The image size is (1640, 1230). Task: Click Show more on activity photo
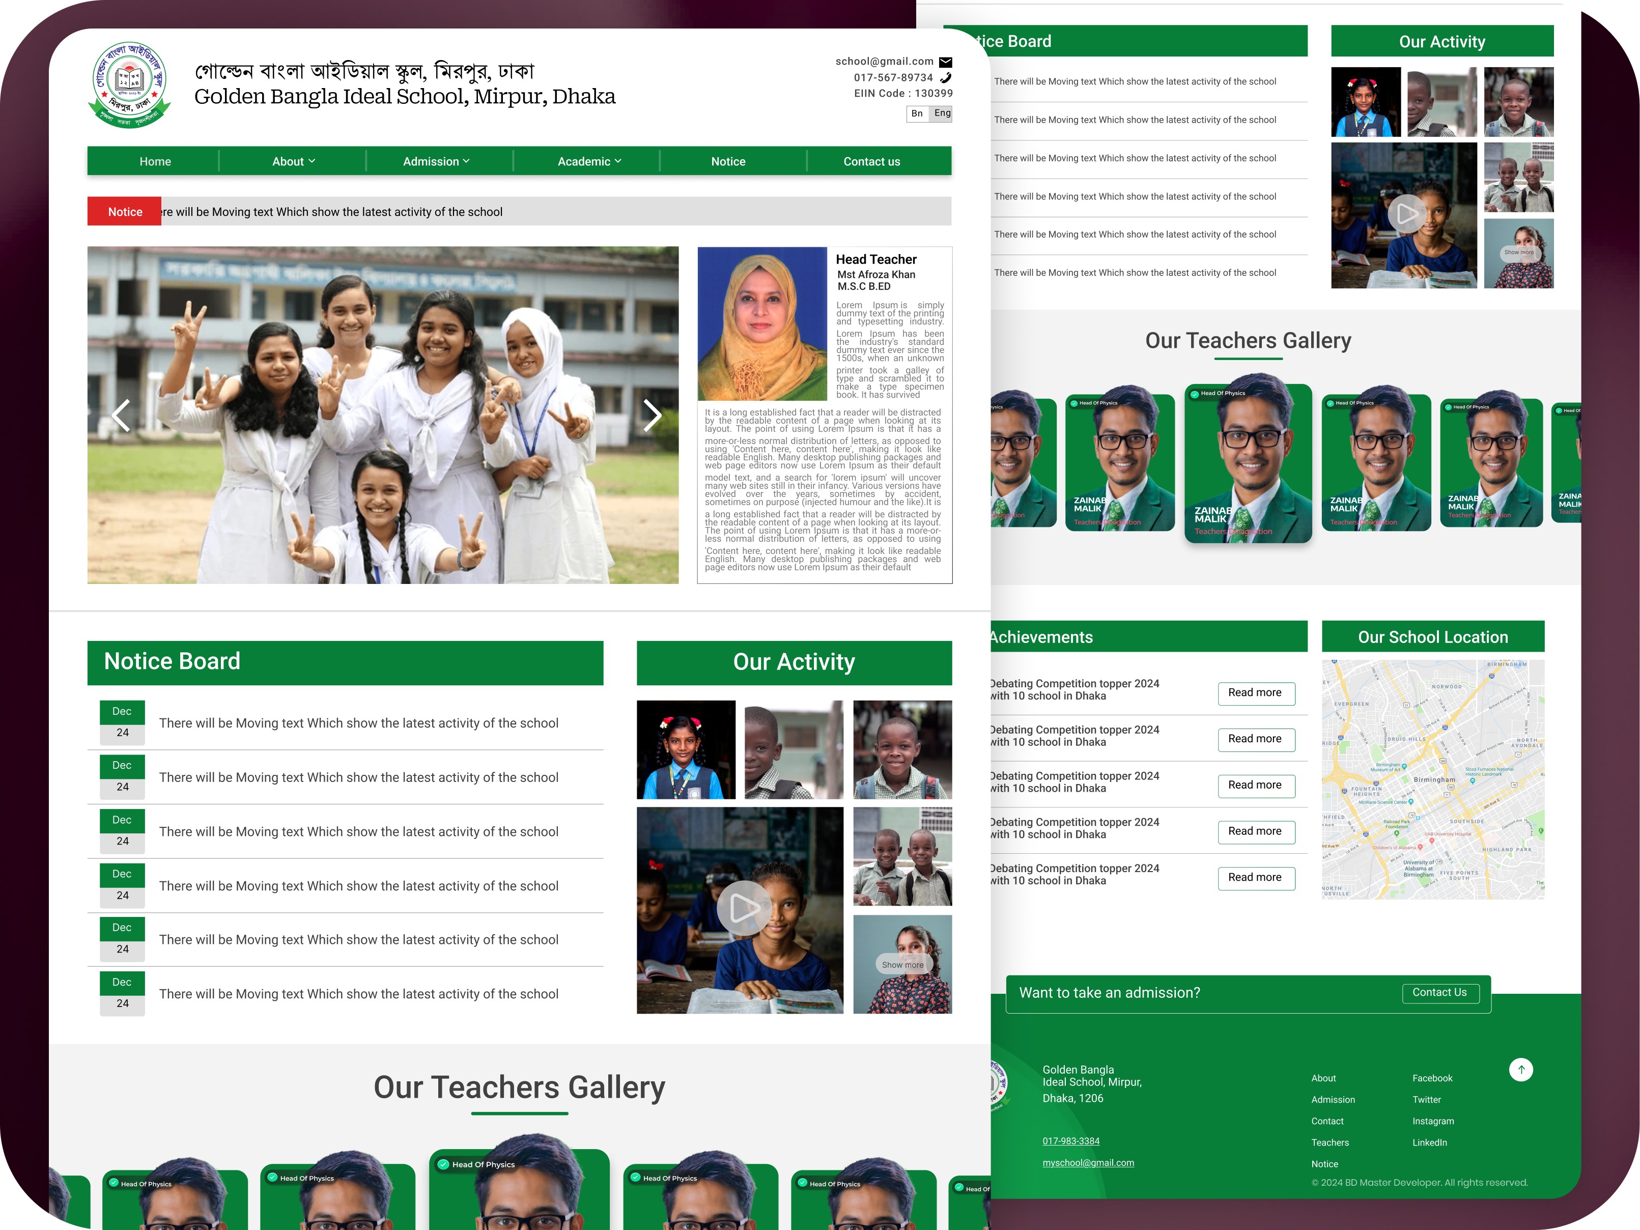(902, 965)
